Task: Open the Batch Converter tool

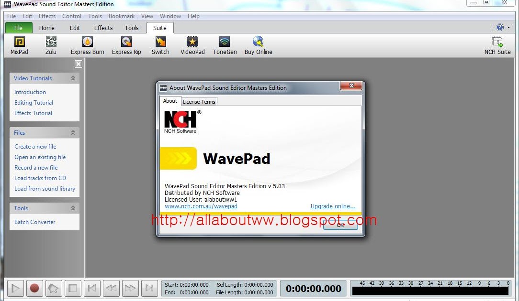Action: click(x=35, y=222)
